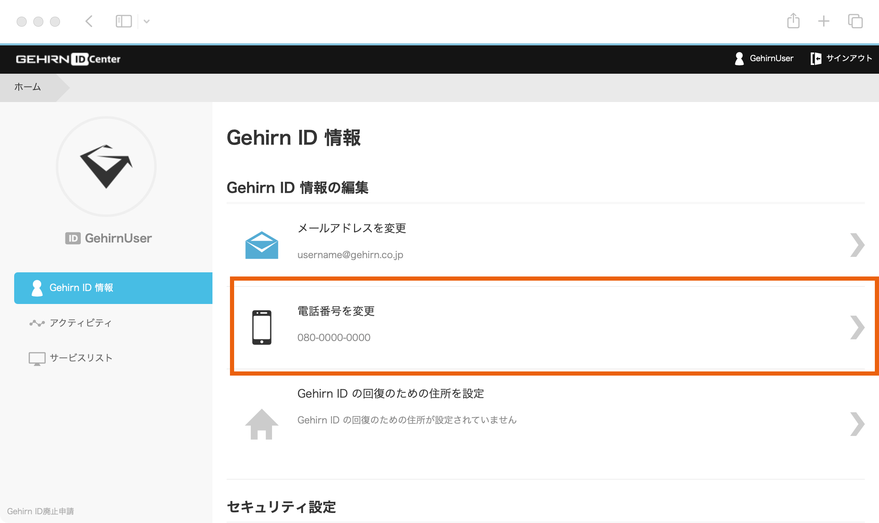The height and width of the screenshot is (523, 879).
Task: Open a new tab with plus icon
Action: (824, 21)
